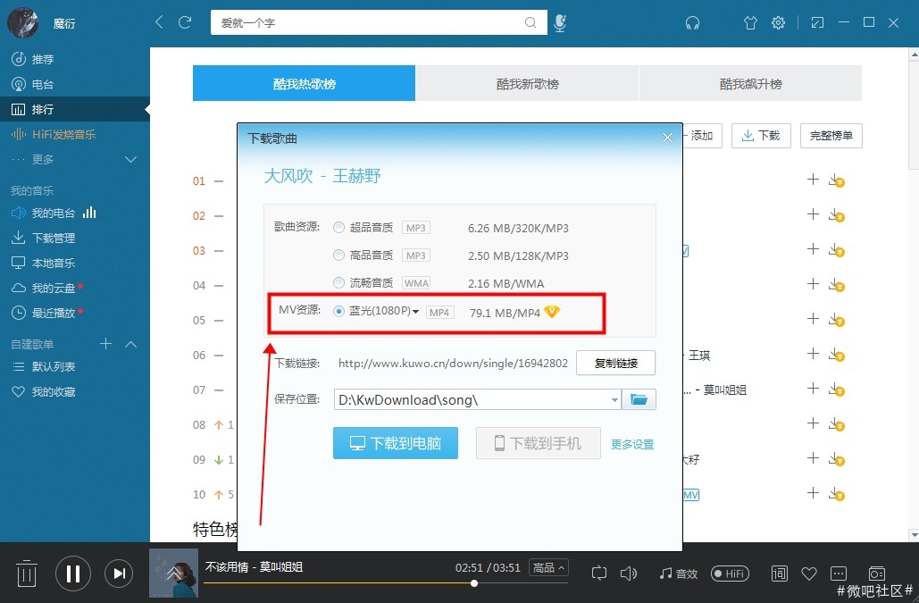Switch to the 酷我飙升榜 tab
919x603 pixels.
pos(751,83)
